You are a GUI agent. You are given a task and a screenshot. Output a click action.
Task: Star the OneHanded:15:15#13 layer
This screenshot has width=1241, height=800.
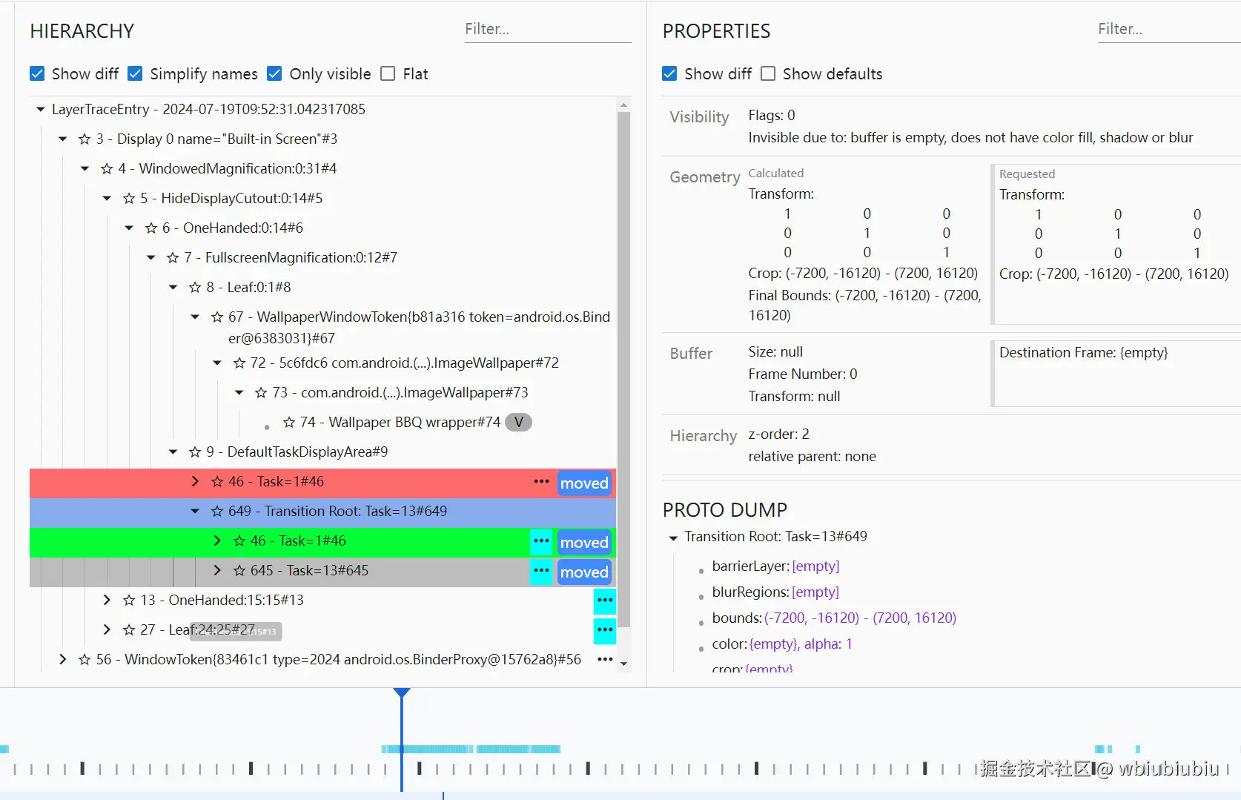click(129, 601)
